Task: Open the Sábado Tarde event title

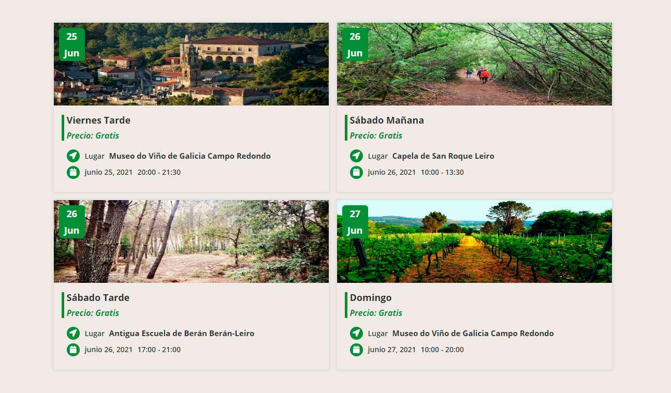Action: 98,298
